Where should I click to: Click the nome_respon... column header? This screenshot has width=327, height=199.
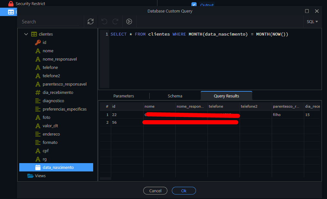click(191, 106)
